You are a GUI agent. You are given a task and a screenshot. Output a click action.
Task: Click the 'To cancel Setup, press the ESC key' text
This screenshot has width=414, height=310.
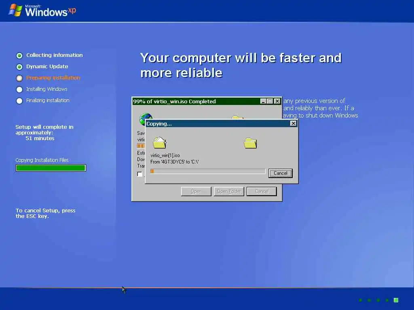[45, 213]
